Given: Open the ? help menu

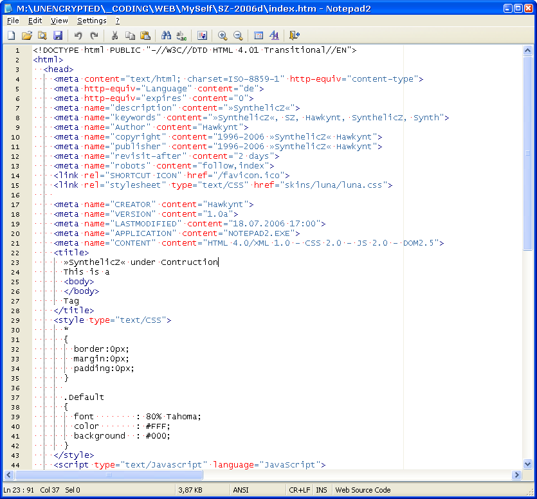Looking at the screenshot, I should tap(118, 21).
